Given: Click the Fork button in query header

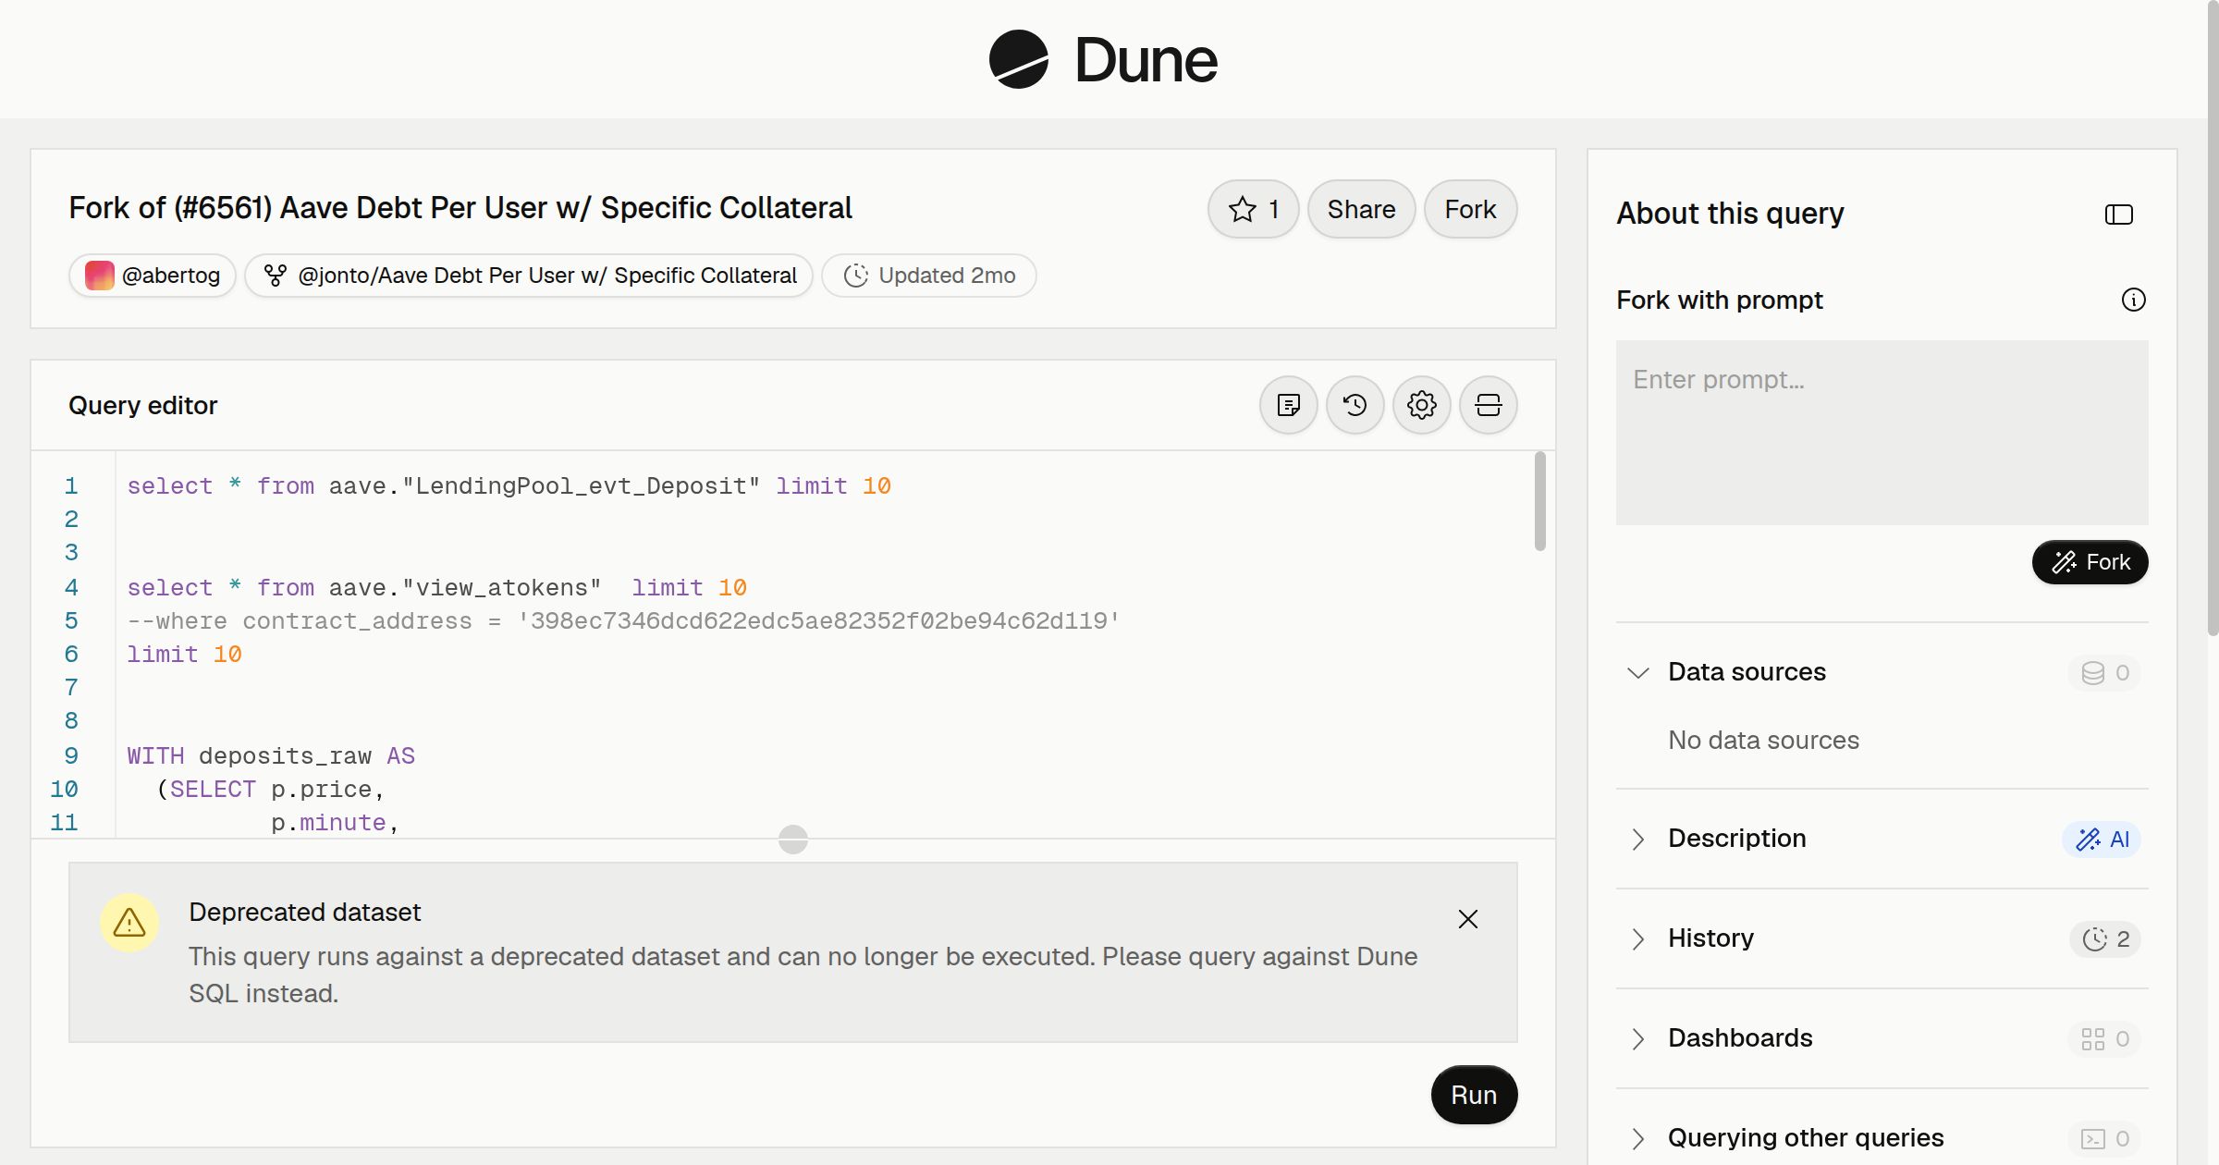Looking at the screenshot, I should (1470, 209).
